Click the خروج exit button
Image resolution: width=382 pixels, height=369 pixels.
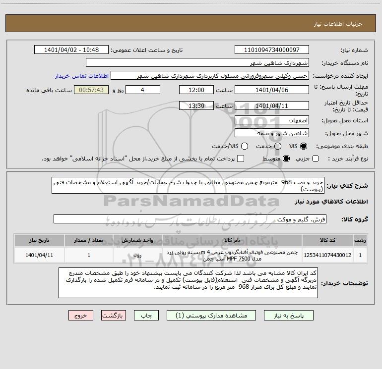point(81,316)
